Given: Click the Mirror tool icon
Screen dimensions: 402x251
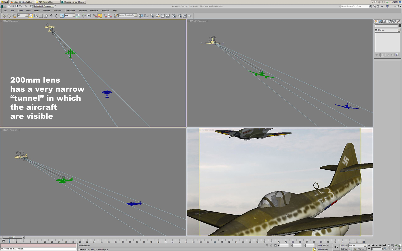Looking at the screenshot, I should [x=140, y=16].
